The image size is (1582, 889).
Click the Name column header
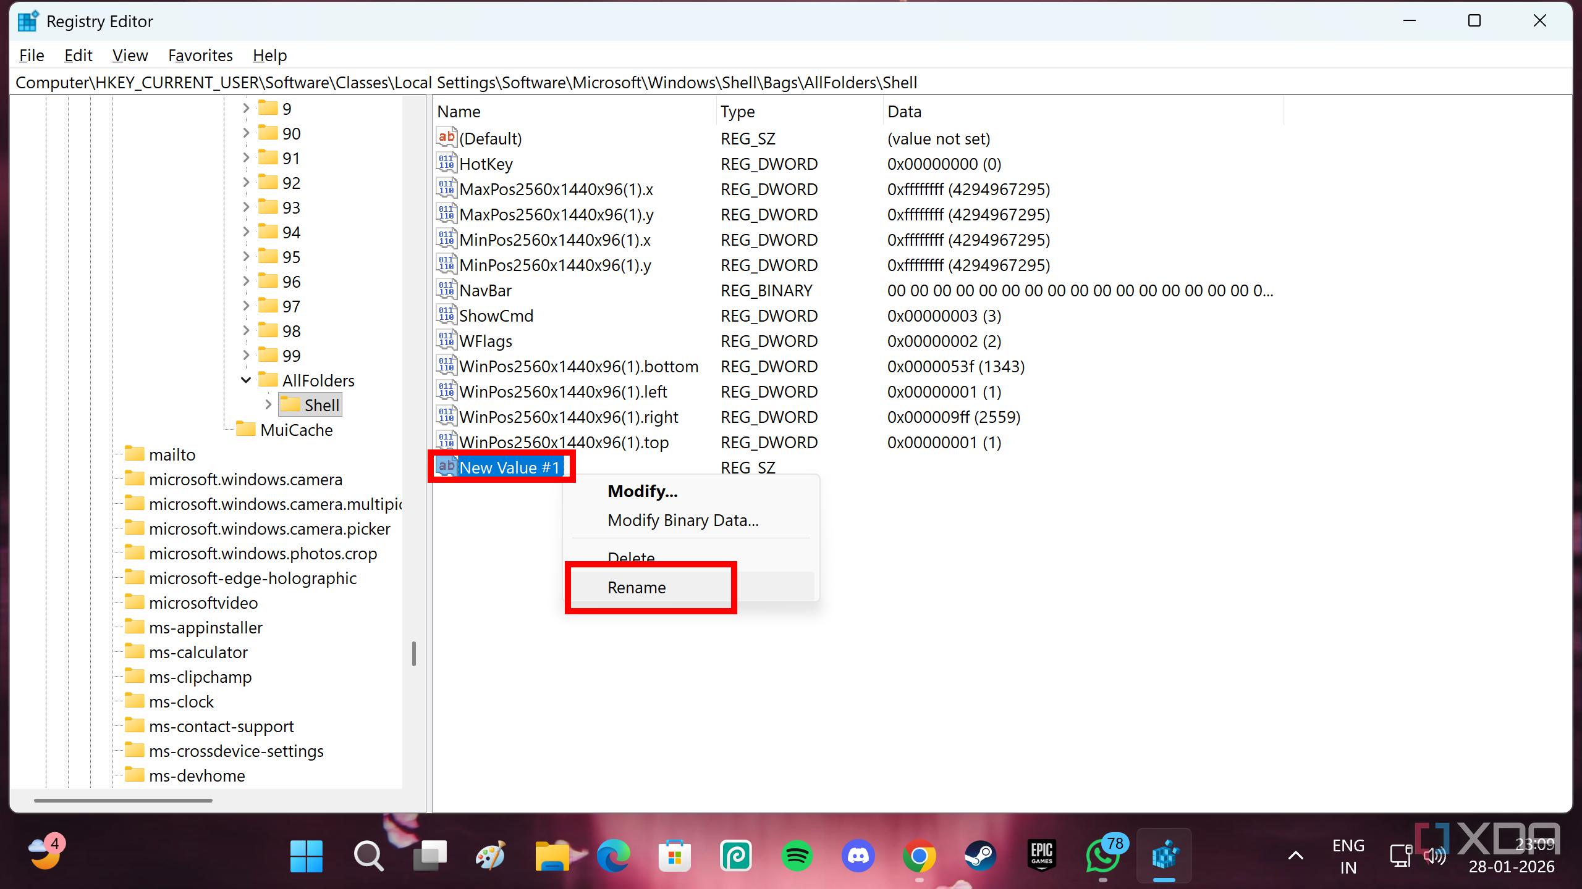click(574, 112)
